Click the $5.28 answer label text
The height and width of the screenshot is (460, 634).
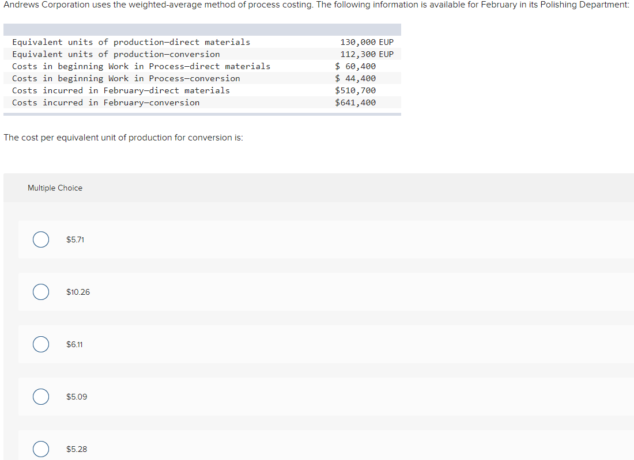77,449
